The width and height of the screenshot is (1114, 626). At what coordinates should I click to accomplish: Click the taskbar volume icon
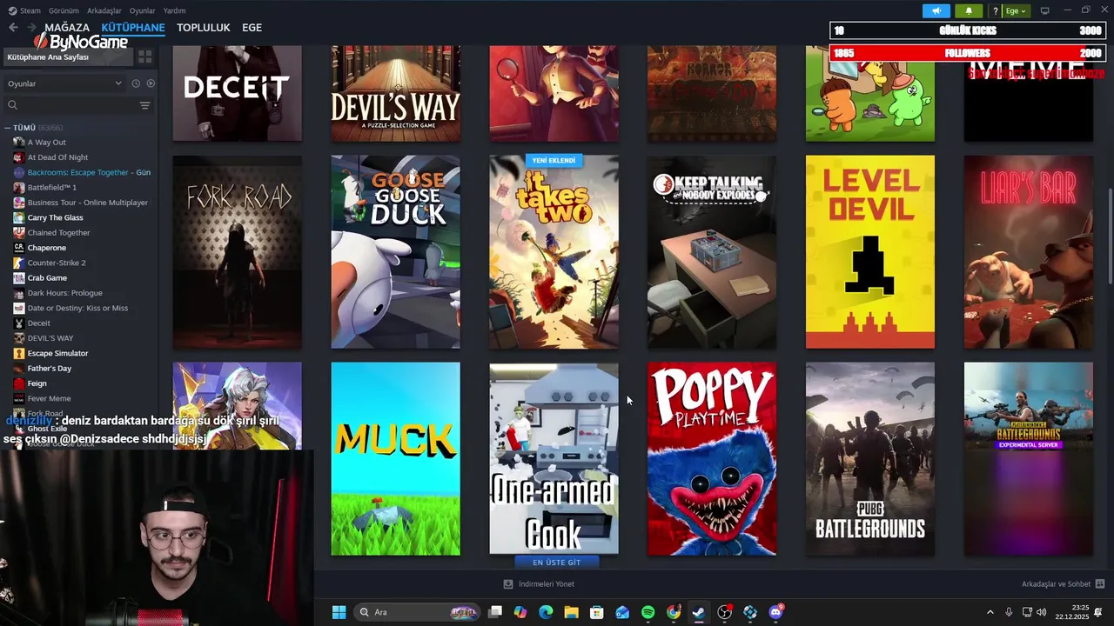click(1042, 612)
